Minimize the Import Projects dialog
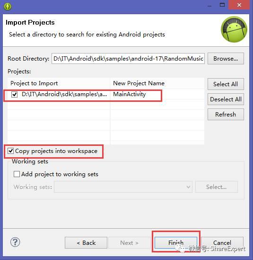The width and height of the screenshot is (253, 260). tap(209, 6)
